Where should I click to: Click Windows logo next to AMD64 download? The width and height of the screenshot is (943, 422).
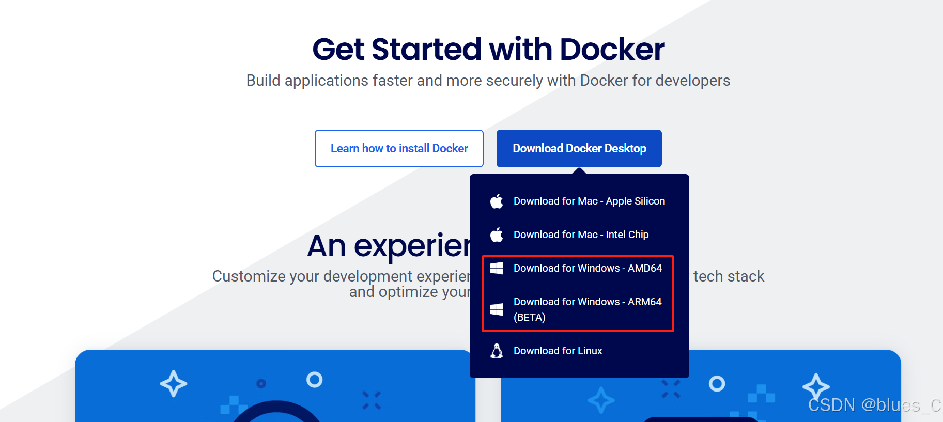(497, 268)
